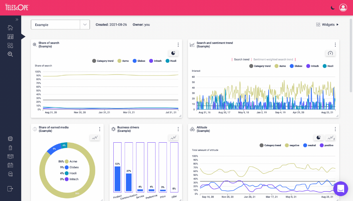Open the chat bubble icon in sidebar
Image resolution: width=353 pixels, height=201 pixels.
[10, 174]
